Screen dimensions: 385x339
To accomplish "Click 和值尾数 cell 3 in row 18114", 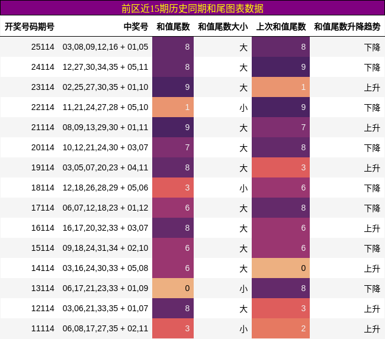I will click(x=173, y=188).
